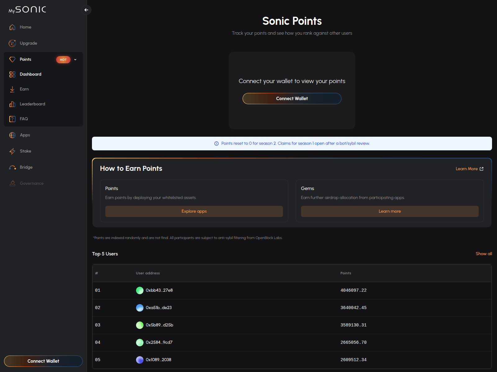Viewport: 497px width, 372px height.
Task: Click points value 4046097.22
Action: pos(353,290)
